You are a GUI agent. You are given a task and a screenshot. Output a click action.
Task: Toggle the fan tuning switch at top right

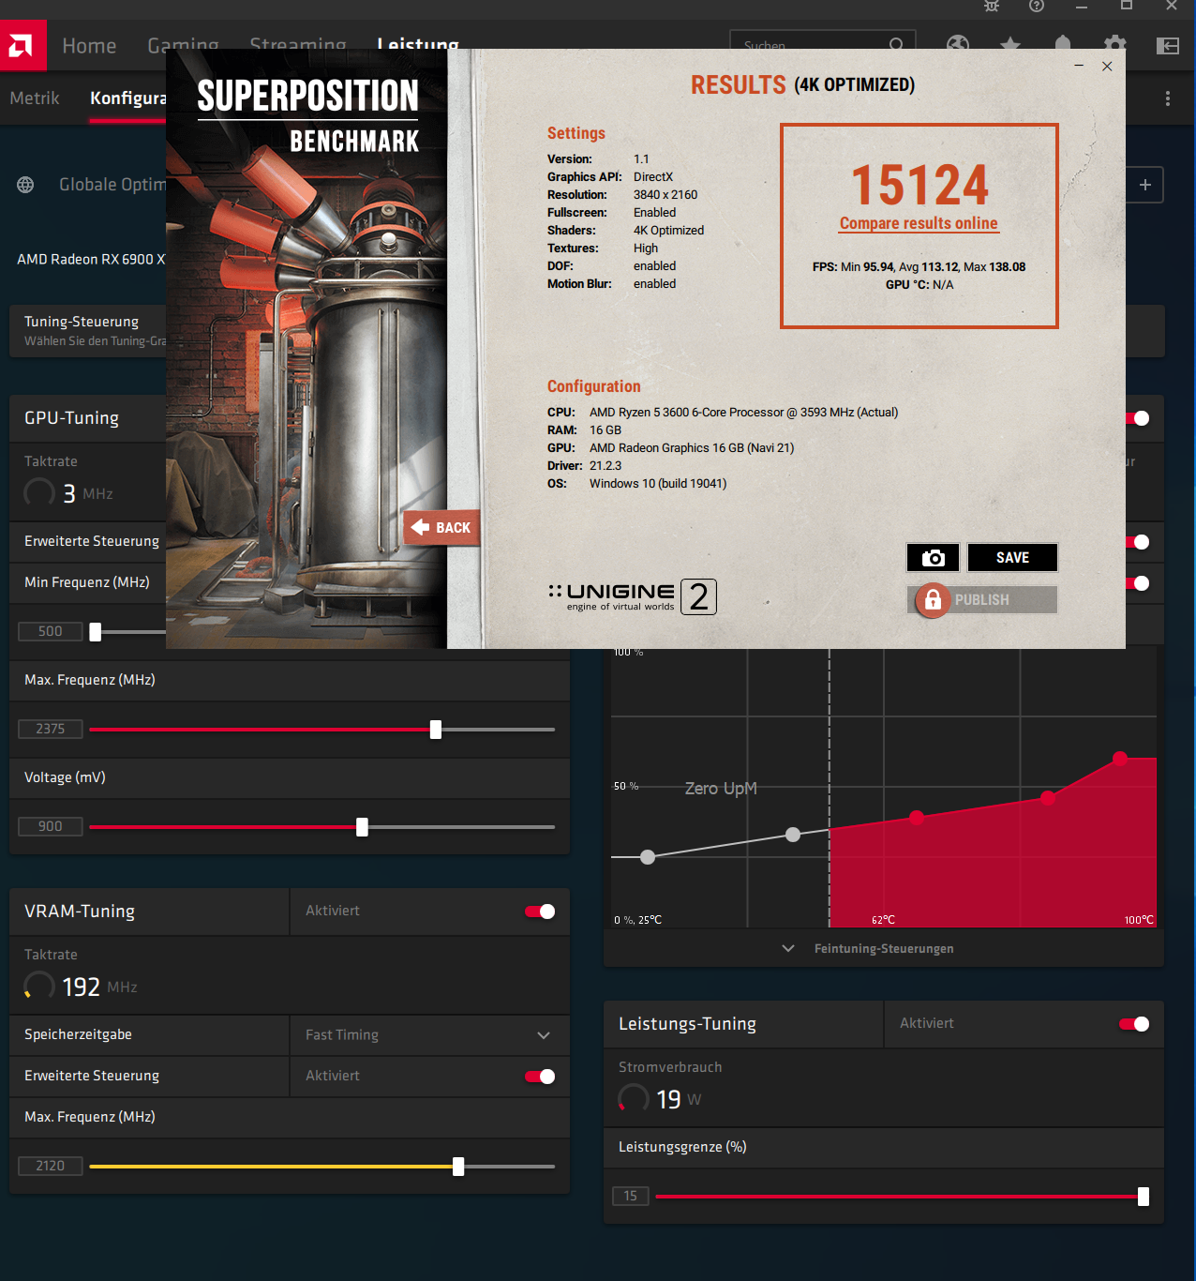pyautogui.click(x=1138, y=418)
